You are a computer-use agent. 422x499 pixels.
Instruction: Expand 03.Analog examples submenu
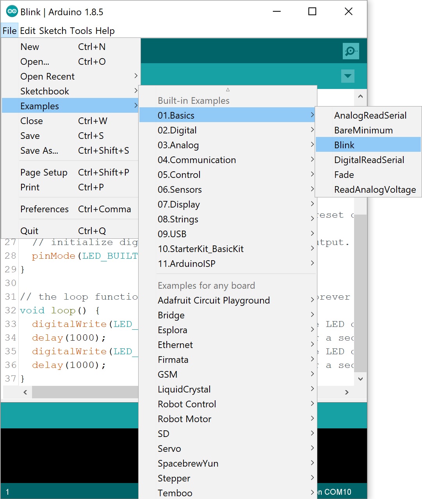pos(228,145)
